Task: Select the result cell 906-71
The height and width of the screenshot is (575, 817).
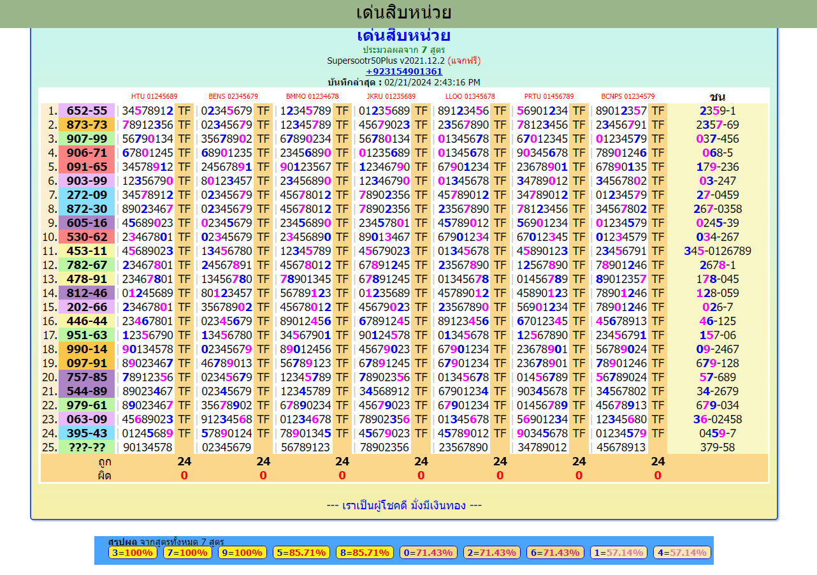Action: click(x=87, y=152)
